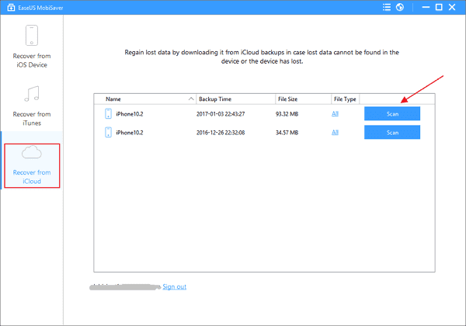Click the globe language icon in title bar

point(400,9)
